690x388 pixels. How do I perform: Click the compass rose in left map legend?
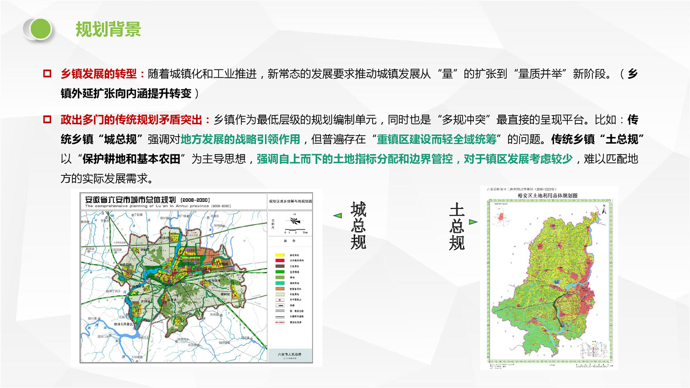[293, 221]
